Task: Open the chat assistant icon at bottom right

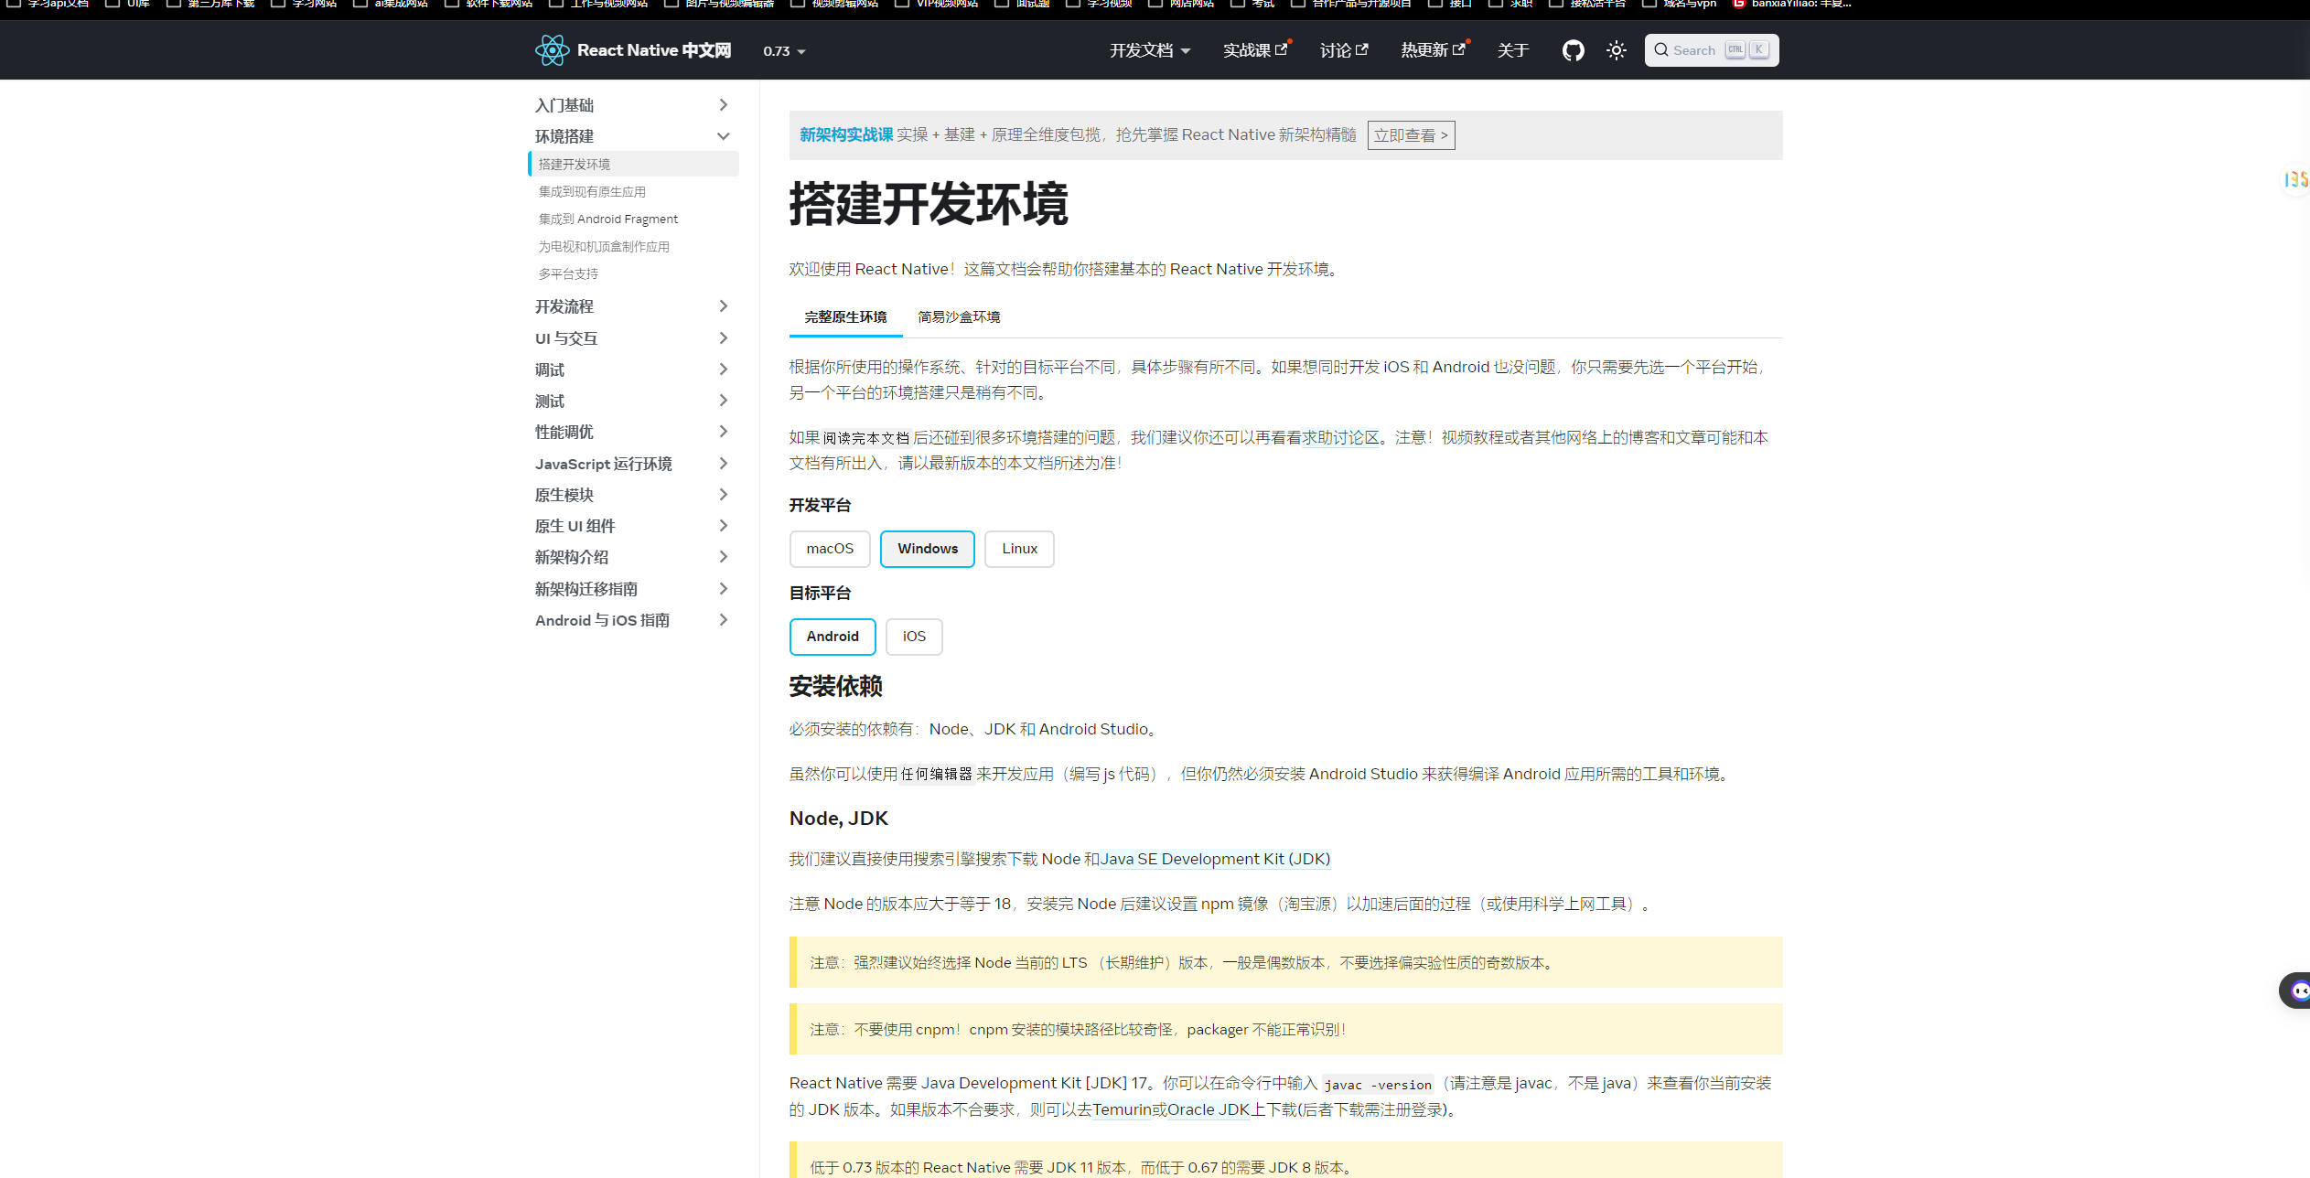Action: tap(2298, 991)
